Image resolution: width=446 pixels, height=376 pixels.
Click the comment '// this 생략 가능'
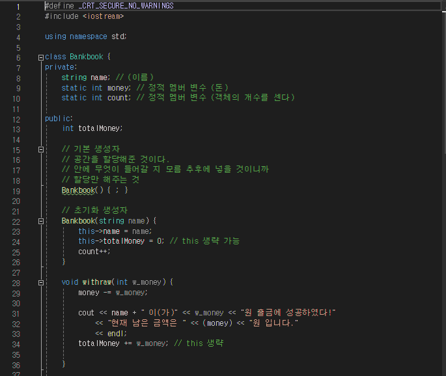[x=205, y=241]
